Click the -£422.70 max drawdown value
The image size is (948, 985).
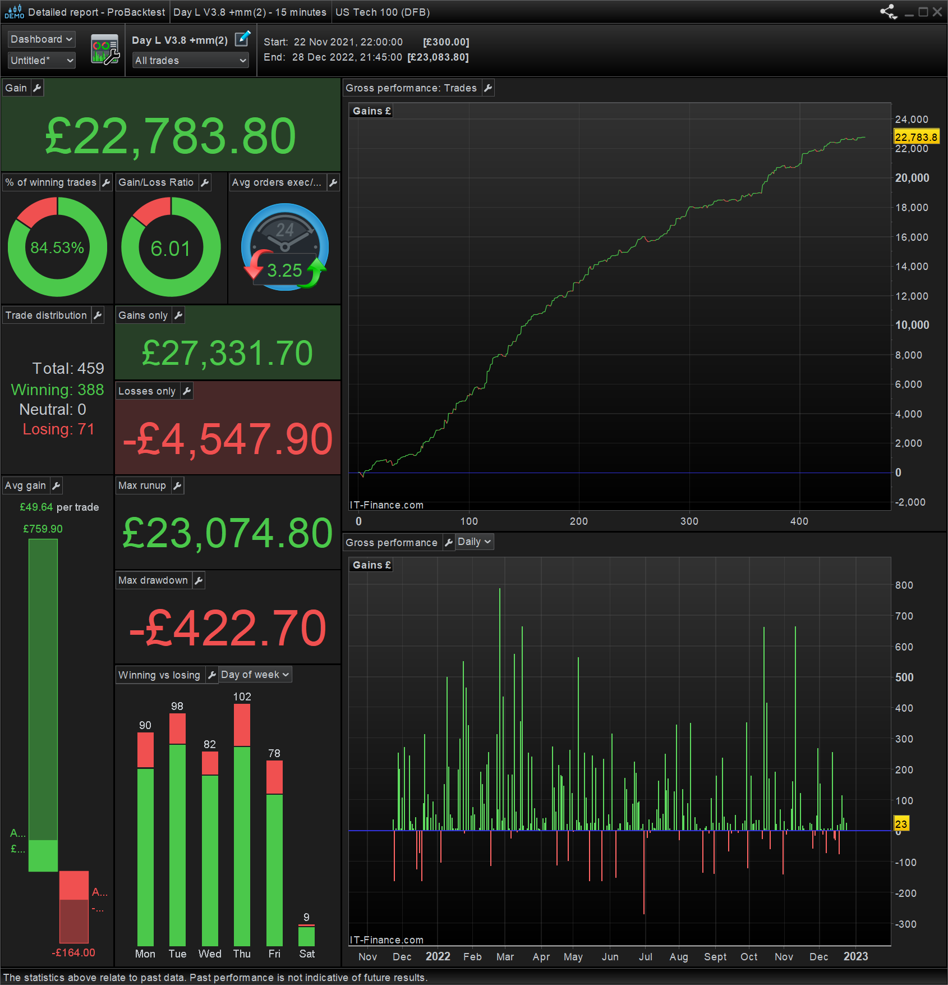(x=227, y=628)
